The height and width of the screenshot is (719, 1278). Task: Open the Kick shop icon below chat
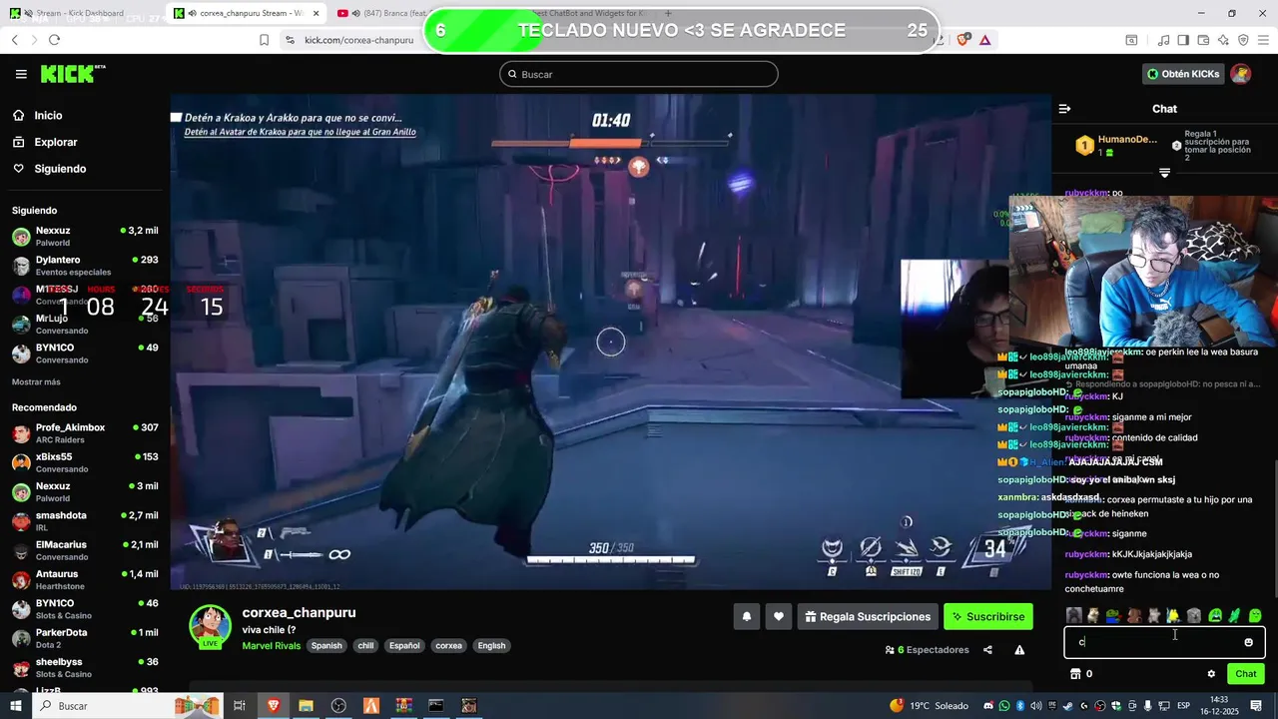click(1075, 674)
